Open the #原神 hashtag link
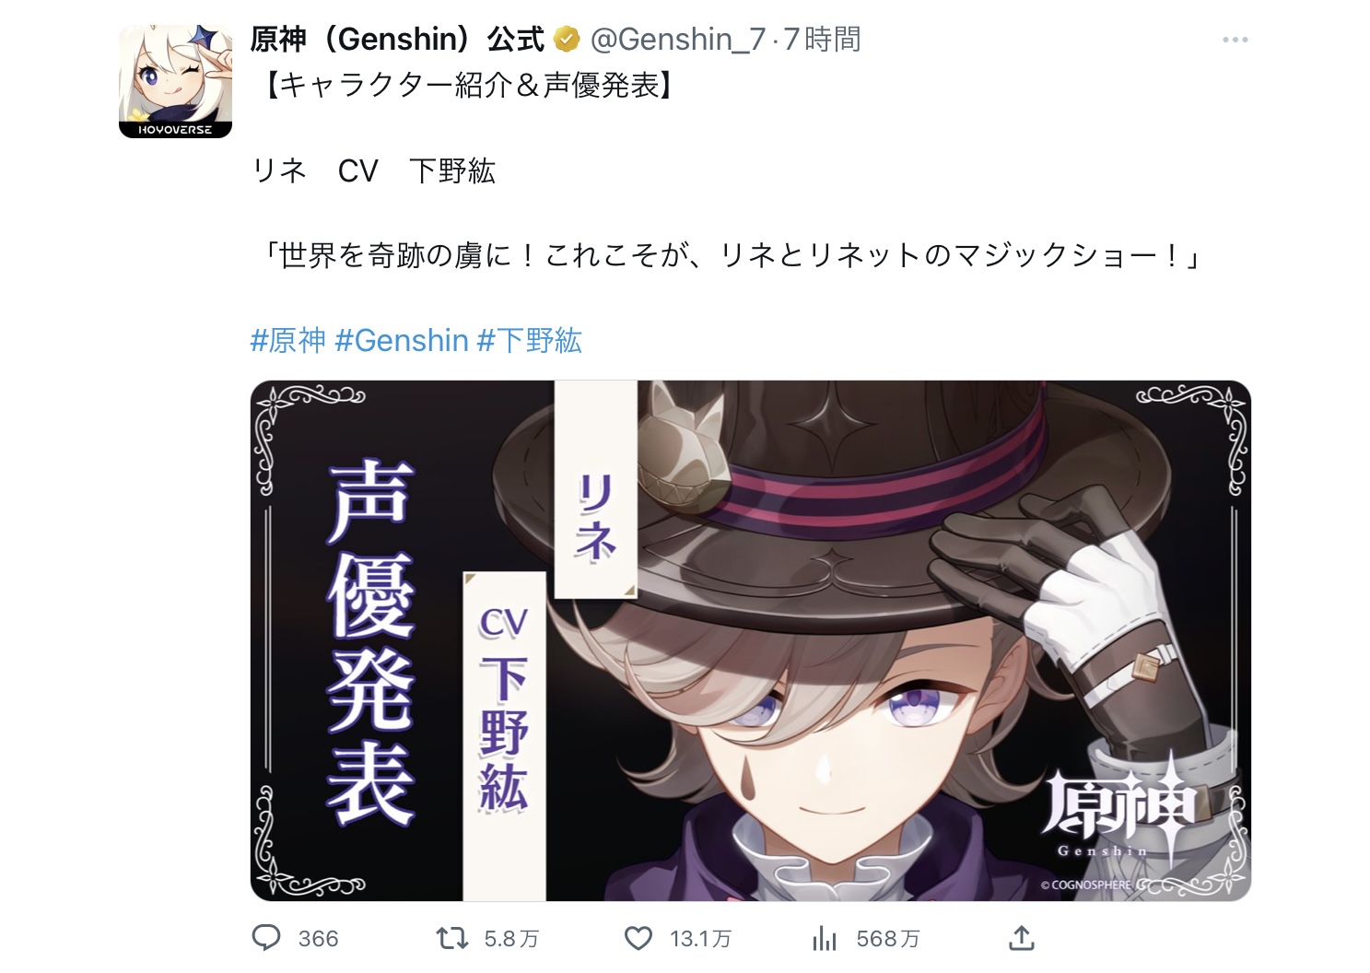Screen dimensions: 1370x973 click(288, 341)
